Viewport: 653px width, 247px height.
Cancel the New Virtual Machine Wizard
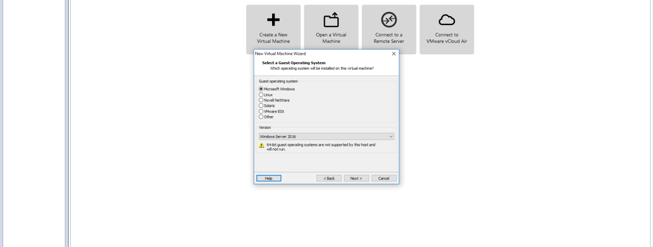(384, 178)
